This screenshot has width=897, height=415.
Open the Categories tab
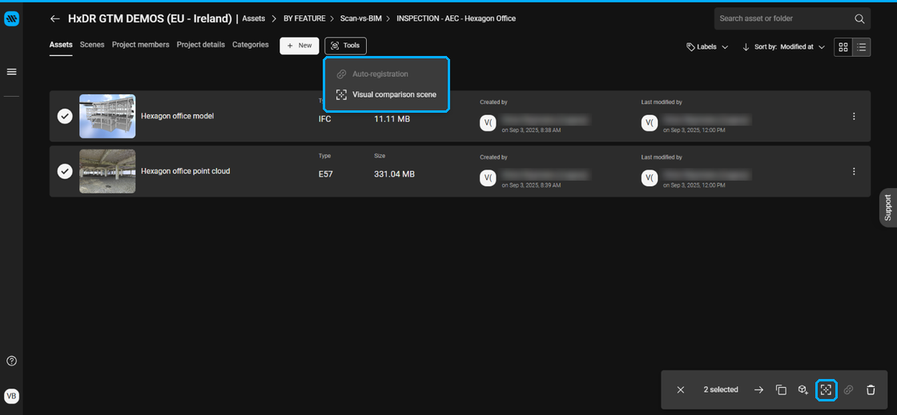251,45
